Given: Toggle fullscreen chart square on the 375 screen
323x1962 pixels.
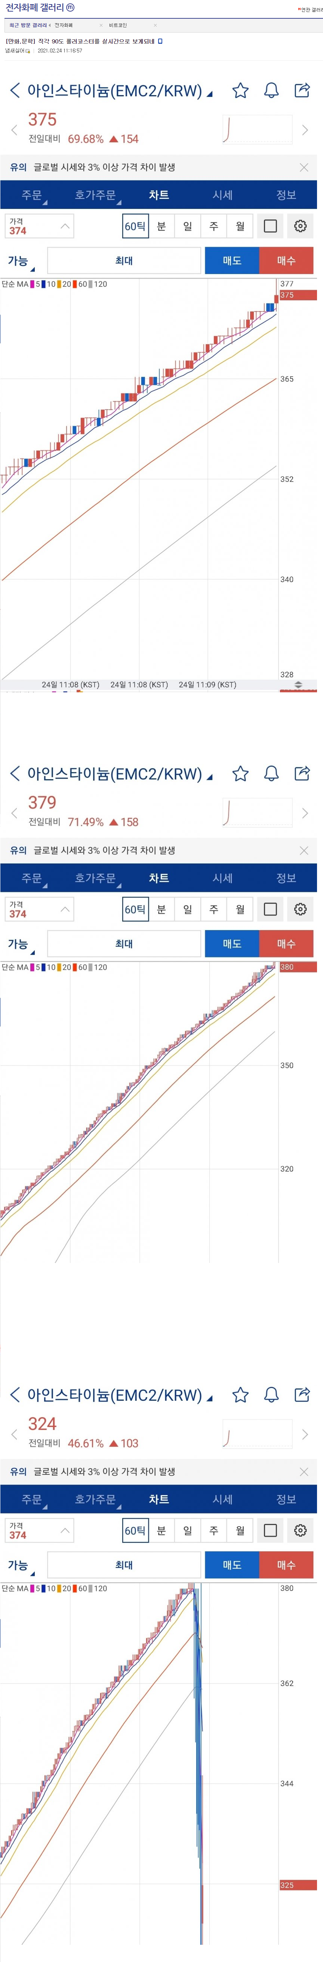Looking at the screenshot, I should pos(270,226).
